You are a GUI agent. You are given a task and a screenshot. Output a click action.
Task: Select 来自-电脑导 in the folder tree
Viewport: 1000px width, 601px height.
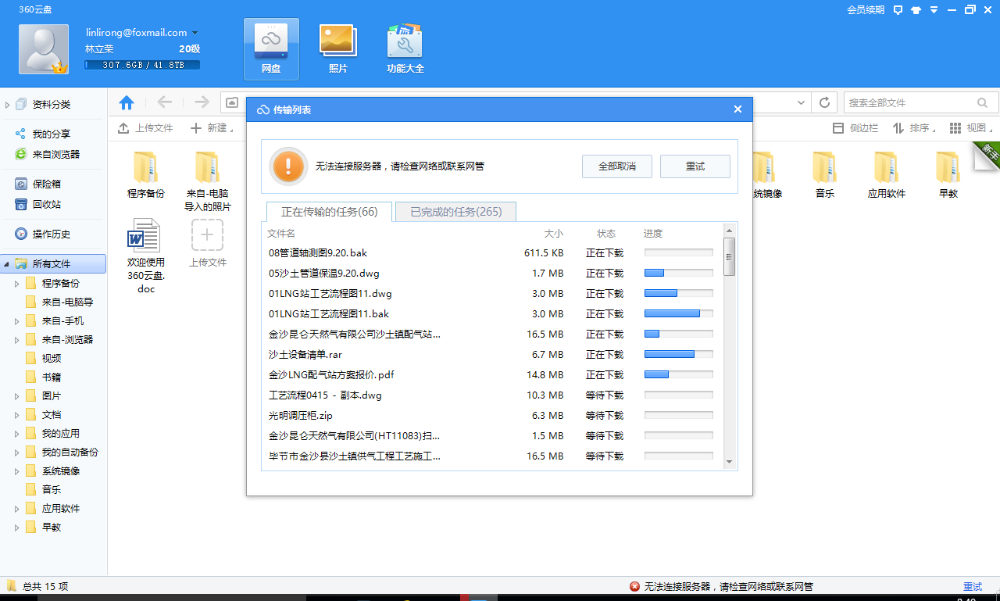click(x=59, y=302)
